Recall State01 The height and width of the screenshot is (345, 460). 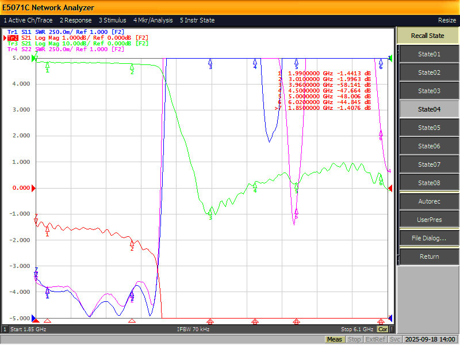429,54
